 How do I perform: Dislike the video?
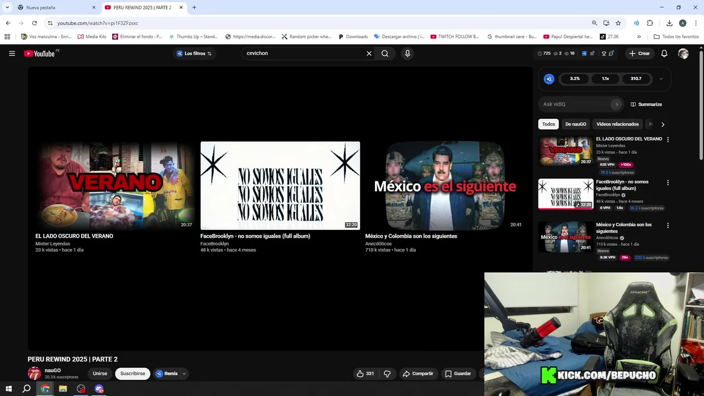coord(387,373)
